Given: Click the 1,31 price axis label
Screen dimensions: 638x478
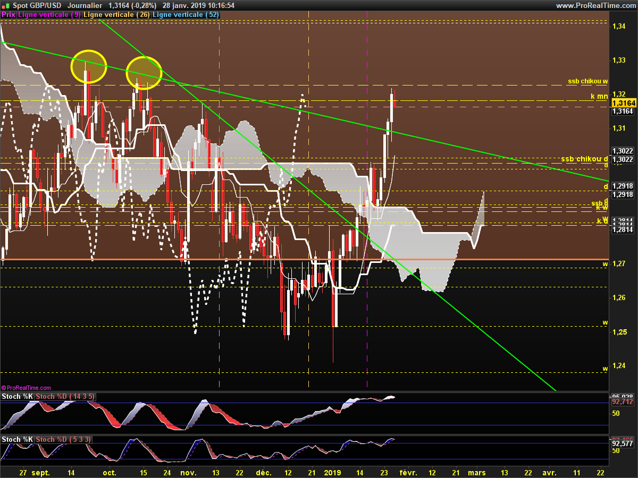Looking at the screenshot, I should point(618,128).
